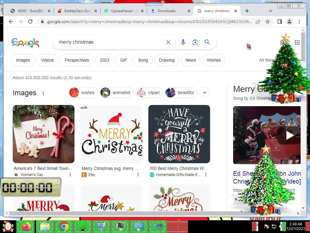Go back with the browser back arrow
The width and height of the screenshot is (310, 233).
pyautogui.click(x=11, y=22)
